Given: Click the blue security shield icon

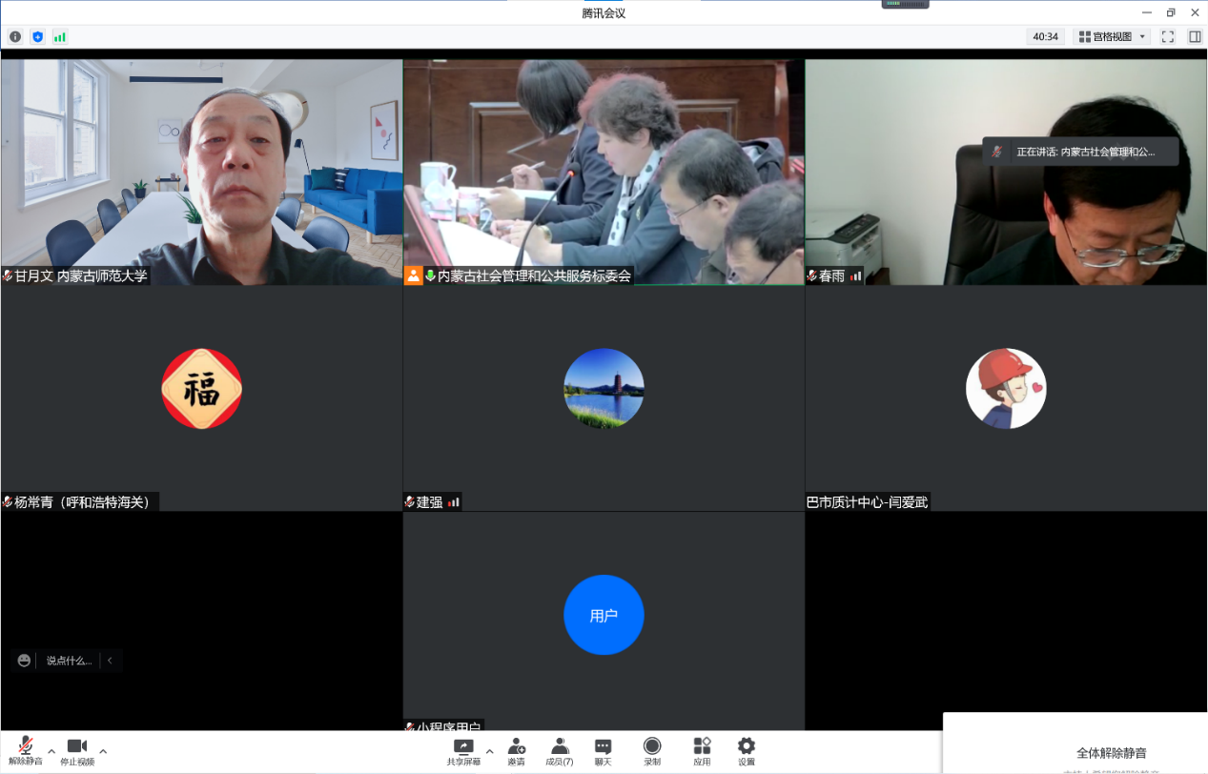Looking at the screenshot, I should [x=38, y=37].
